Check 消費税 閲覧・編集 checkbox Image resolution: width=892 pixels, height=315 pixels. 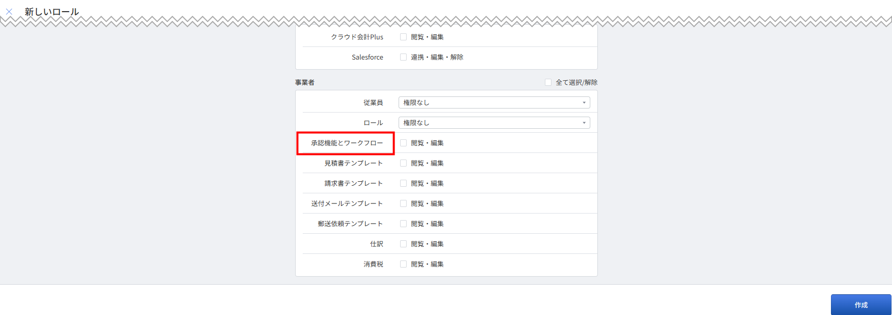[403, 264]
